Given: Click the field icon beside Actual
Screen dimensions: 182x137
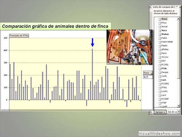Looking at the screenshot, I should click(x=160, y=27).
